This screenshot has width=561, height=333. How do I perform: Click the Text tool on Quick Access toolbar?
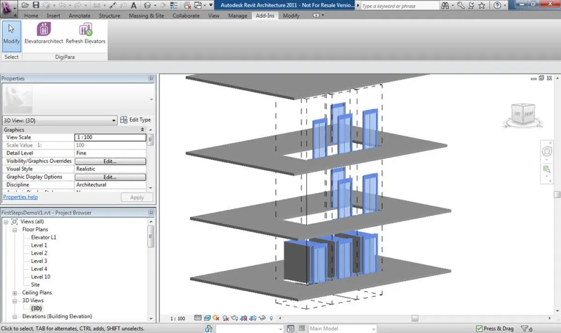tap(135, 5)
